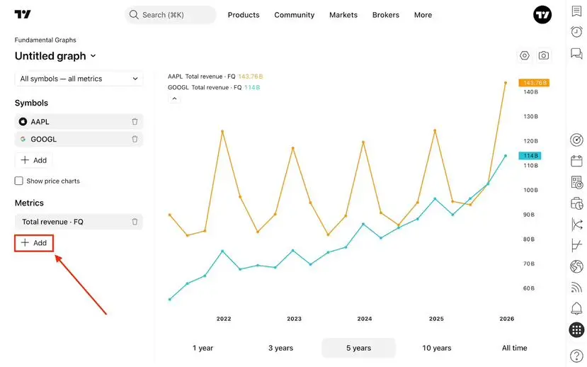Viewport: 587px width, 367px height.
Task: Remove the GOOGL symbol using trash icon
Action: coord(135,140)
